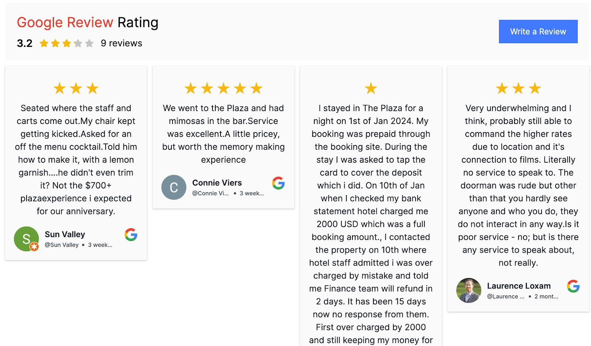Click the truncated @Connie Vi... handle
591x346 pixels.
(210, 193)
